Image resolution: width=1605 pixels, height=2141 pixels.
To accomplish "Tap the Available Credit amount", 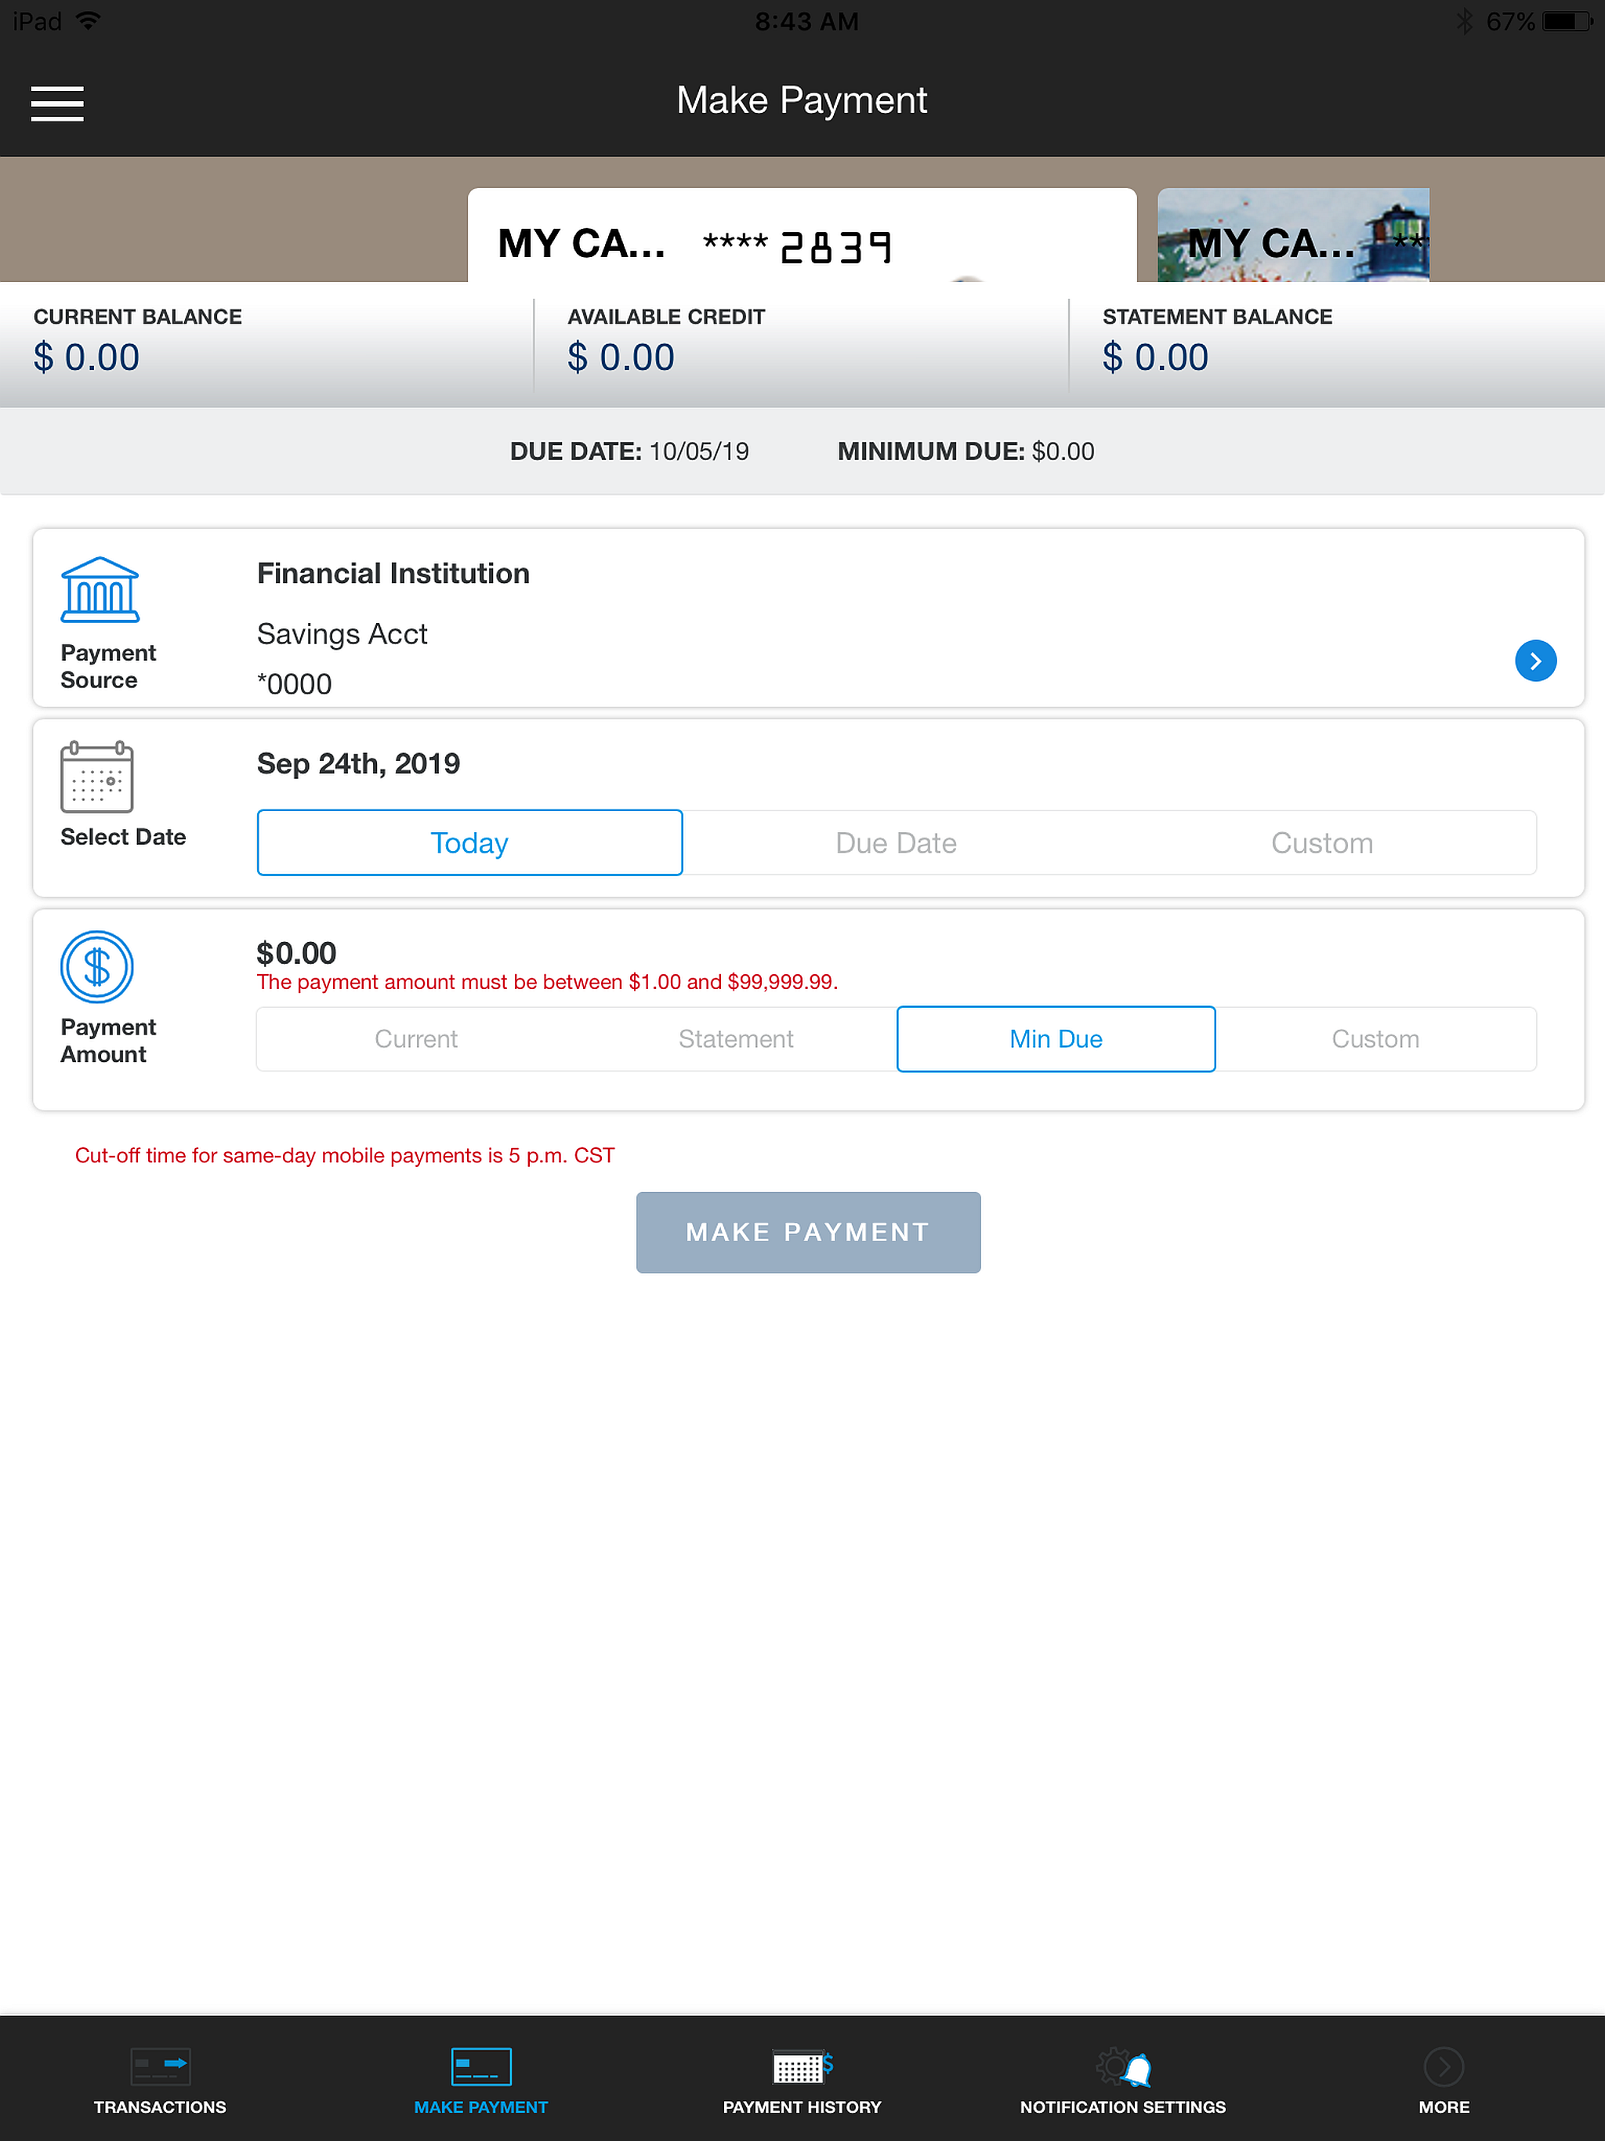I will click(x=621, y=358).
